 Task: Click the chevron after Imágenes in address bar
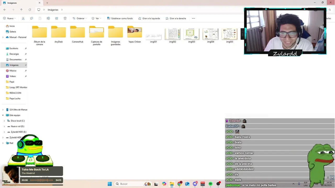coord(62,10)
